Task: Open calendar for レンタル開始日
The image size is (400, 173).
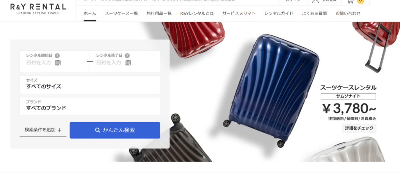Action: [58, 63]
